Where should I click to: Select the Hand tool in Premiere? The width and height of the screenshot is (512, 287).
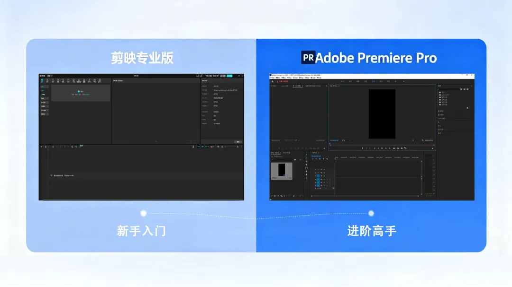click(x=306, y=174)
